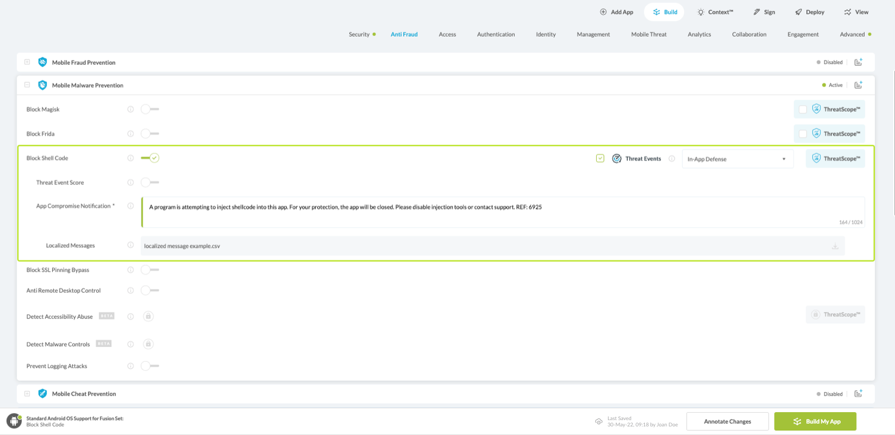Switch to the Security tab
The image size is (895, 435).
click(x=359, y=34)
